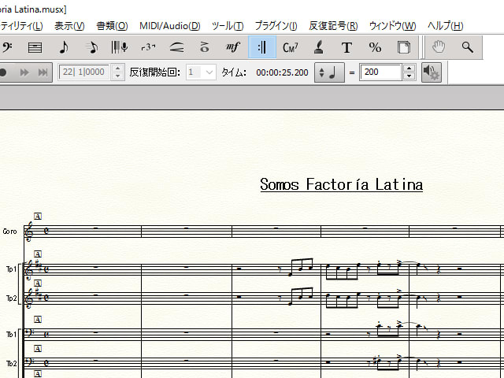This screenshot has width=504, height=378.
Task: Decrease measure counter with down arrow
Action: pos(117,76)
